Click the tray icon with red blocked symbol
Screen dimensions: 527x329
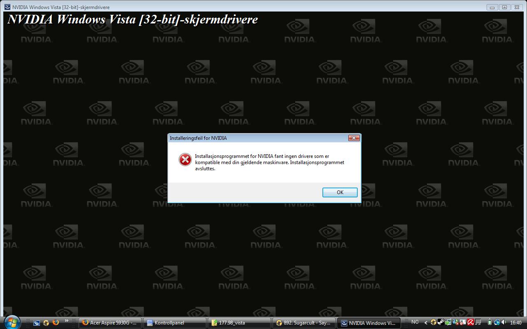point(463,322)
